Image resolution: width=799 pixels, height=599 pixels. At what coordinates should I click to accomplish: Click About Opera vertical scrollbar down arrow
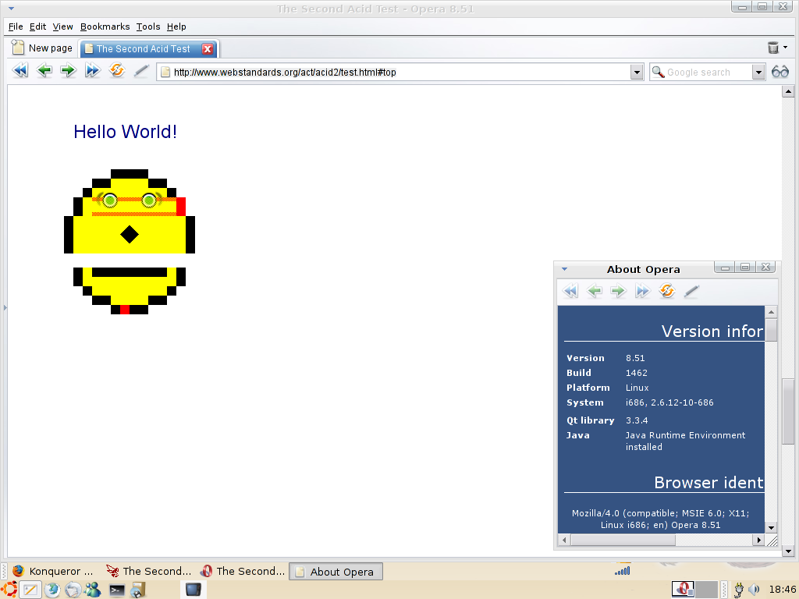click(771, 528)
